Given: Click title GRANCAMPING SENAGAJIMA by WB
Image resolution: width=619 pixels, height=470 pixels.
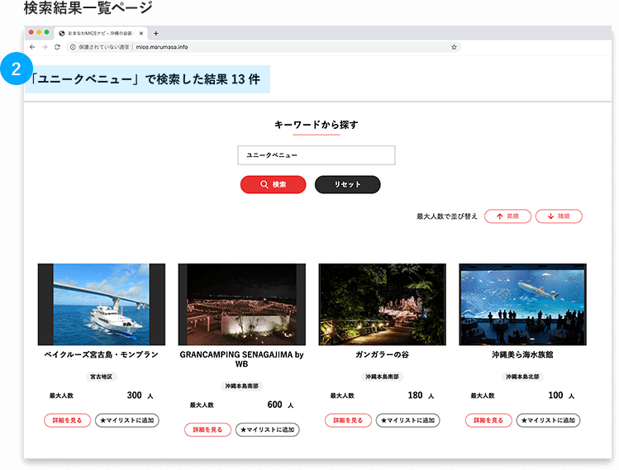Looking at the screenshot, I should coord(241,359).
